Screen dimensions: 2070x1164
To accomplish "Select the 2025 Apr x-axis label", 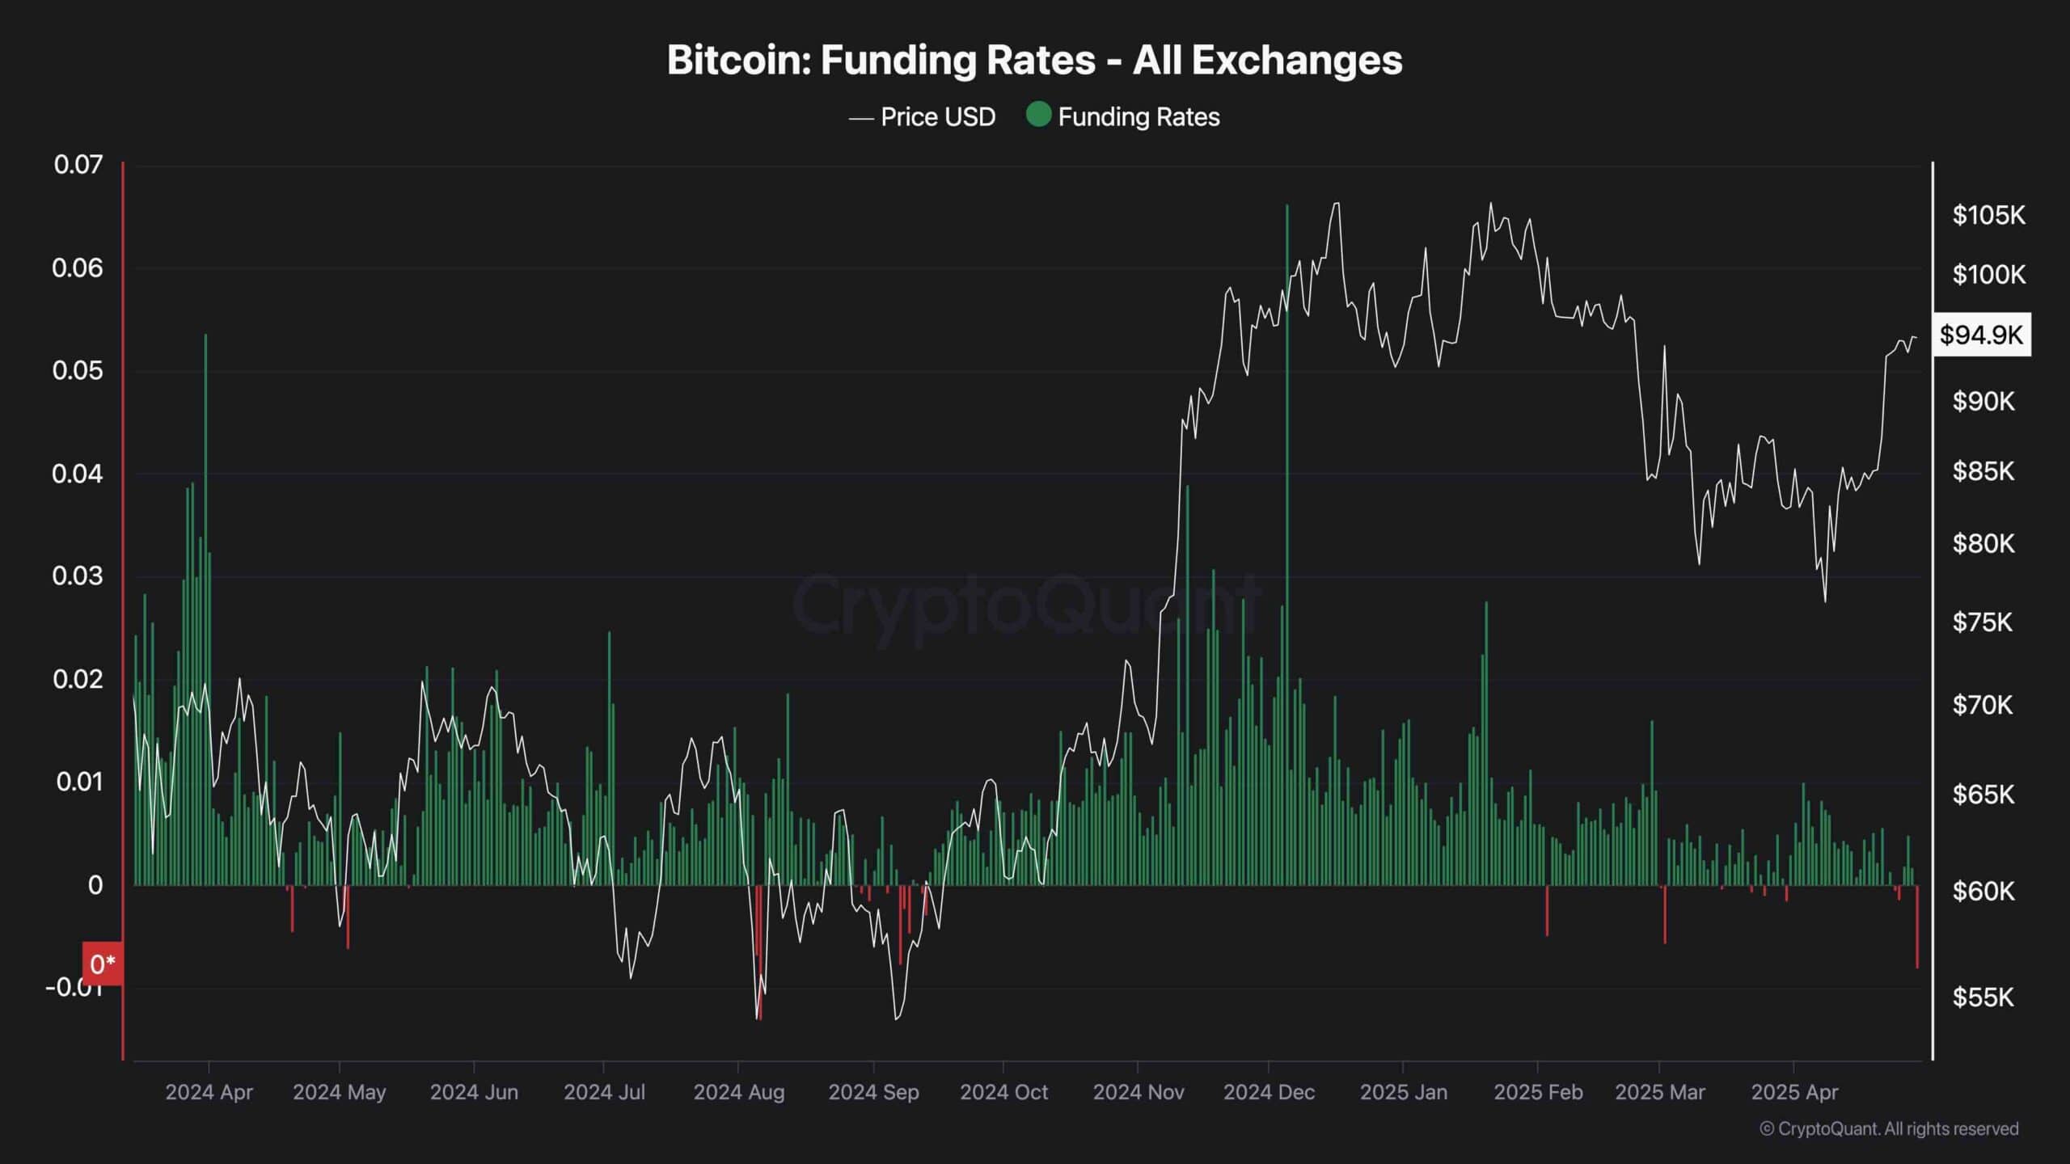I will coord(1794,1092).
